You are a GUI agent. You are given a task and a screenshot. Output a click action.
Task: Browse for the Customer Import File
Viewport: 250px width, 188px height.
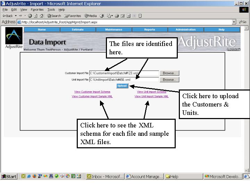click(x=169, y=73)
